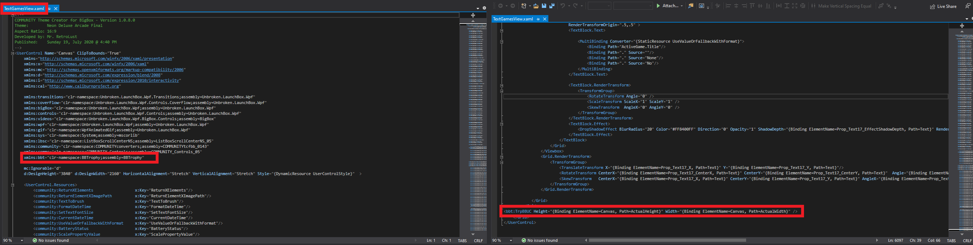Viewport: 973px width, 245px height.
Task: Switch to the right TextGamesView.xaml tab
Action: [x=513, y=19]
